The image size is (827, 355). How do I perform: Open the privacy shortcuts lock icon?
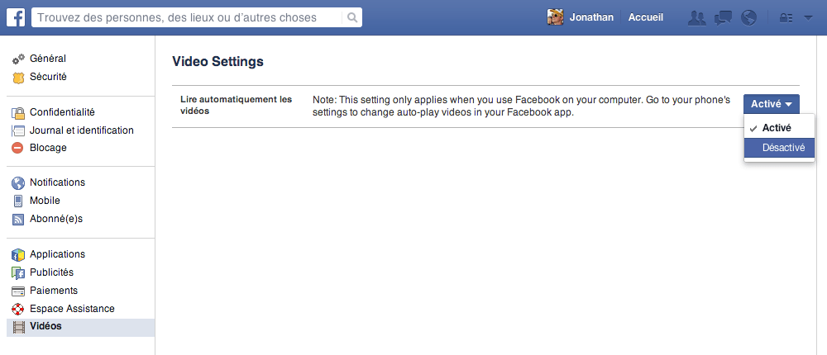coord(786,17)
